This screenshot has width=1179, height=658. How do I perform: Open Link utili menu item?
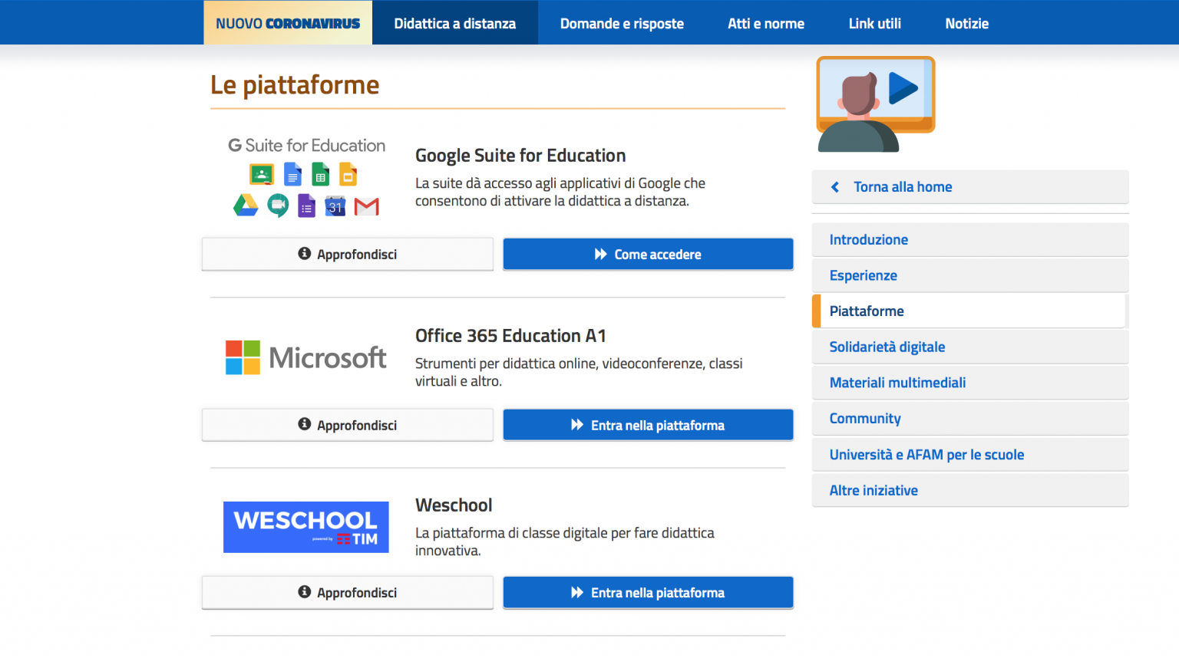(x=875, y=23)
